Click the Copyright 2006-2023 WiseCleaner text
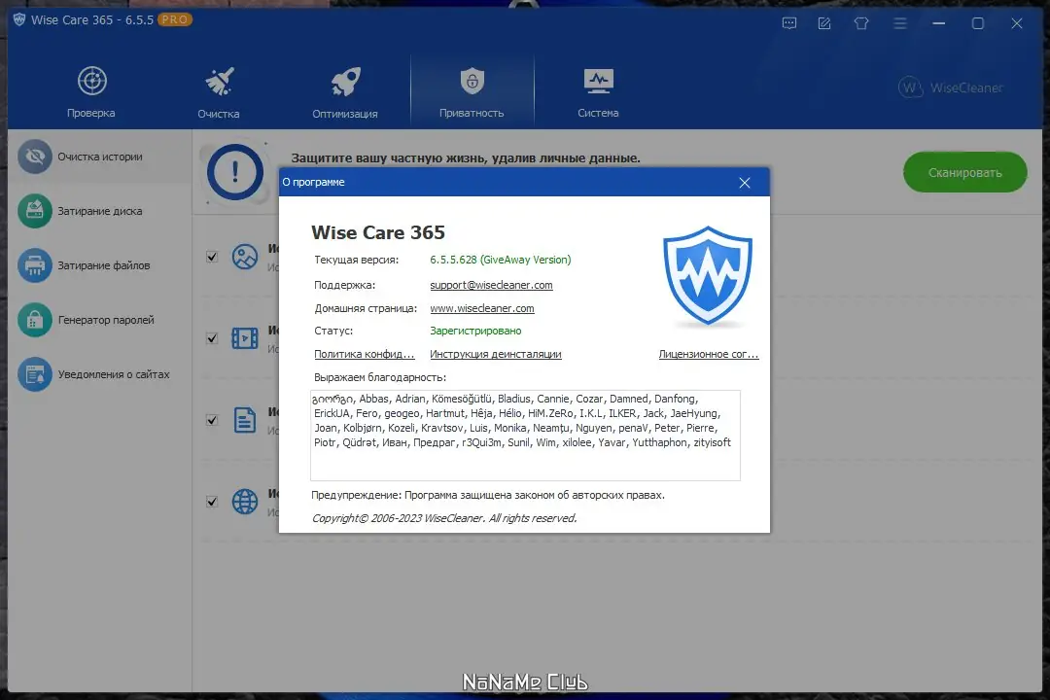 coord(444,518)
